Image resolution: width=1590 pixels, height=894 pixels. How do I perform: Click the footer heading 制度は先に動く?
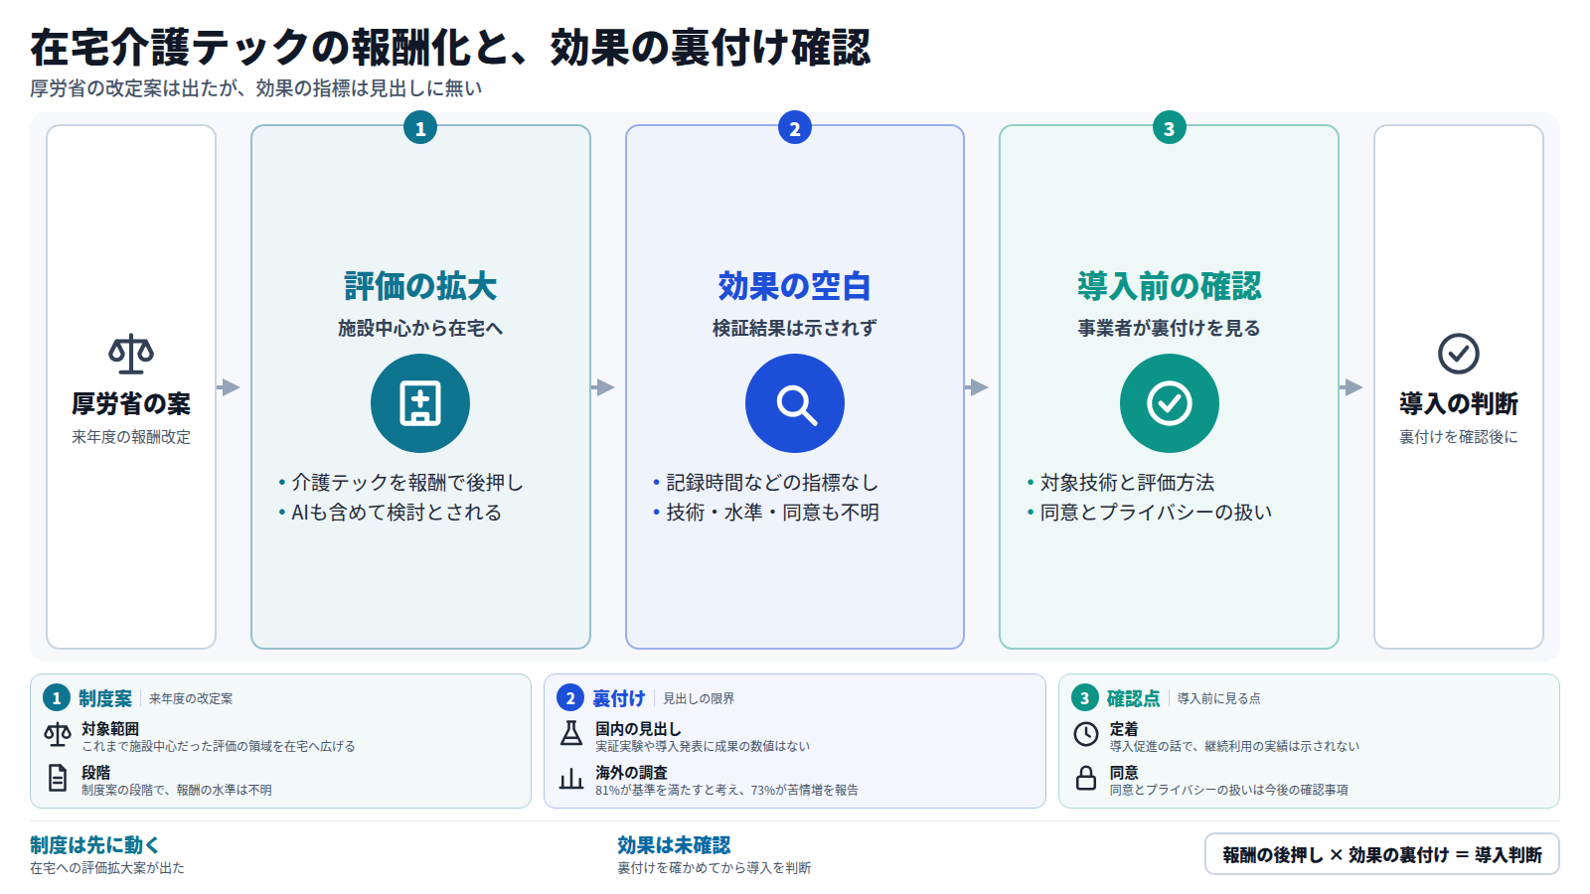(x=94, y=845)
